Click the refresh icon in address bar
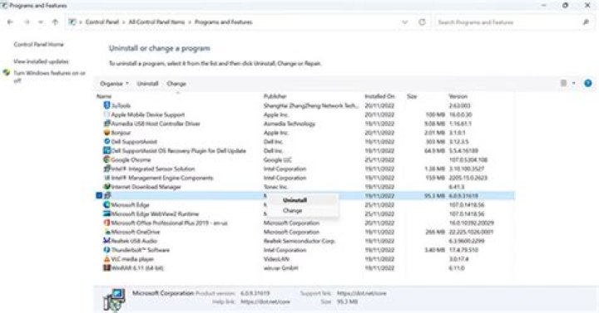 click(x=422, y=22)
